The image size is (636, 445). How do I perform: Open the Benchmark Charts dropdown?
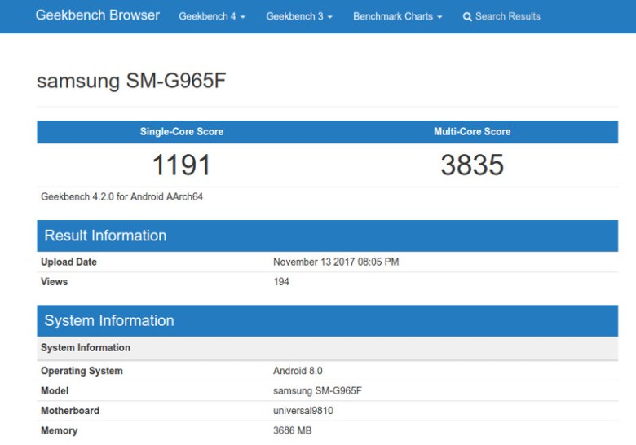coord(397,16)
